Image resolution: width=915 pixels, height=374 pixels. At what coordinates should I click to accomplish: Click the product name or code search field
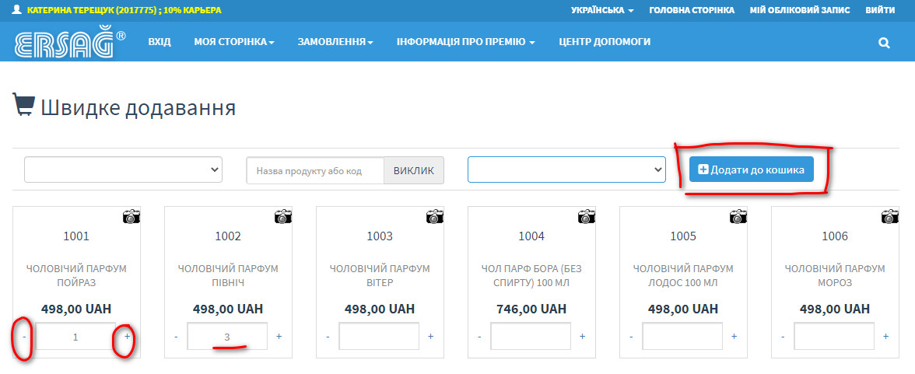click(315, 170)
